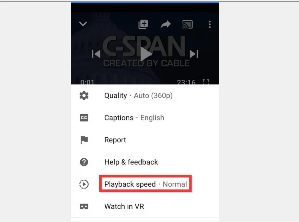Tap the add to playlist icon

(x=143, y=24)
